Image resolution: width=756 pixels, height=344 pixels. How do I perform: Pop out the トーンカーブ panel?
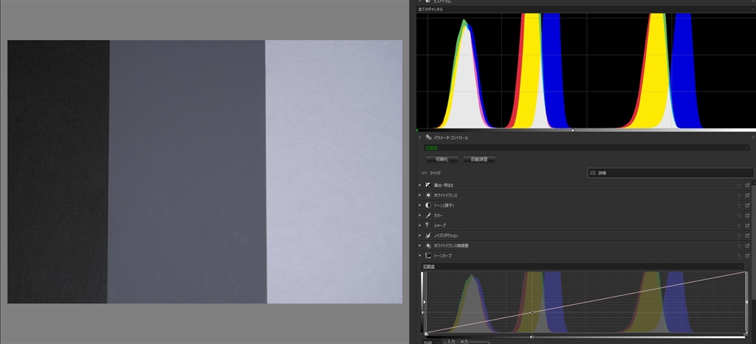pyautogui.click(x=748, y=256)
